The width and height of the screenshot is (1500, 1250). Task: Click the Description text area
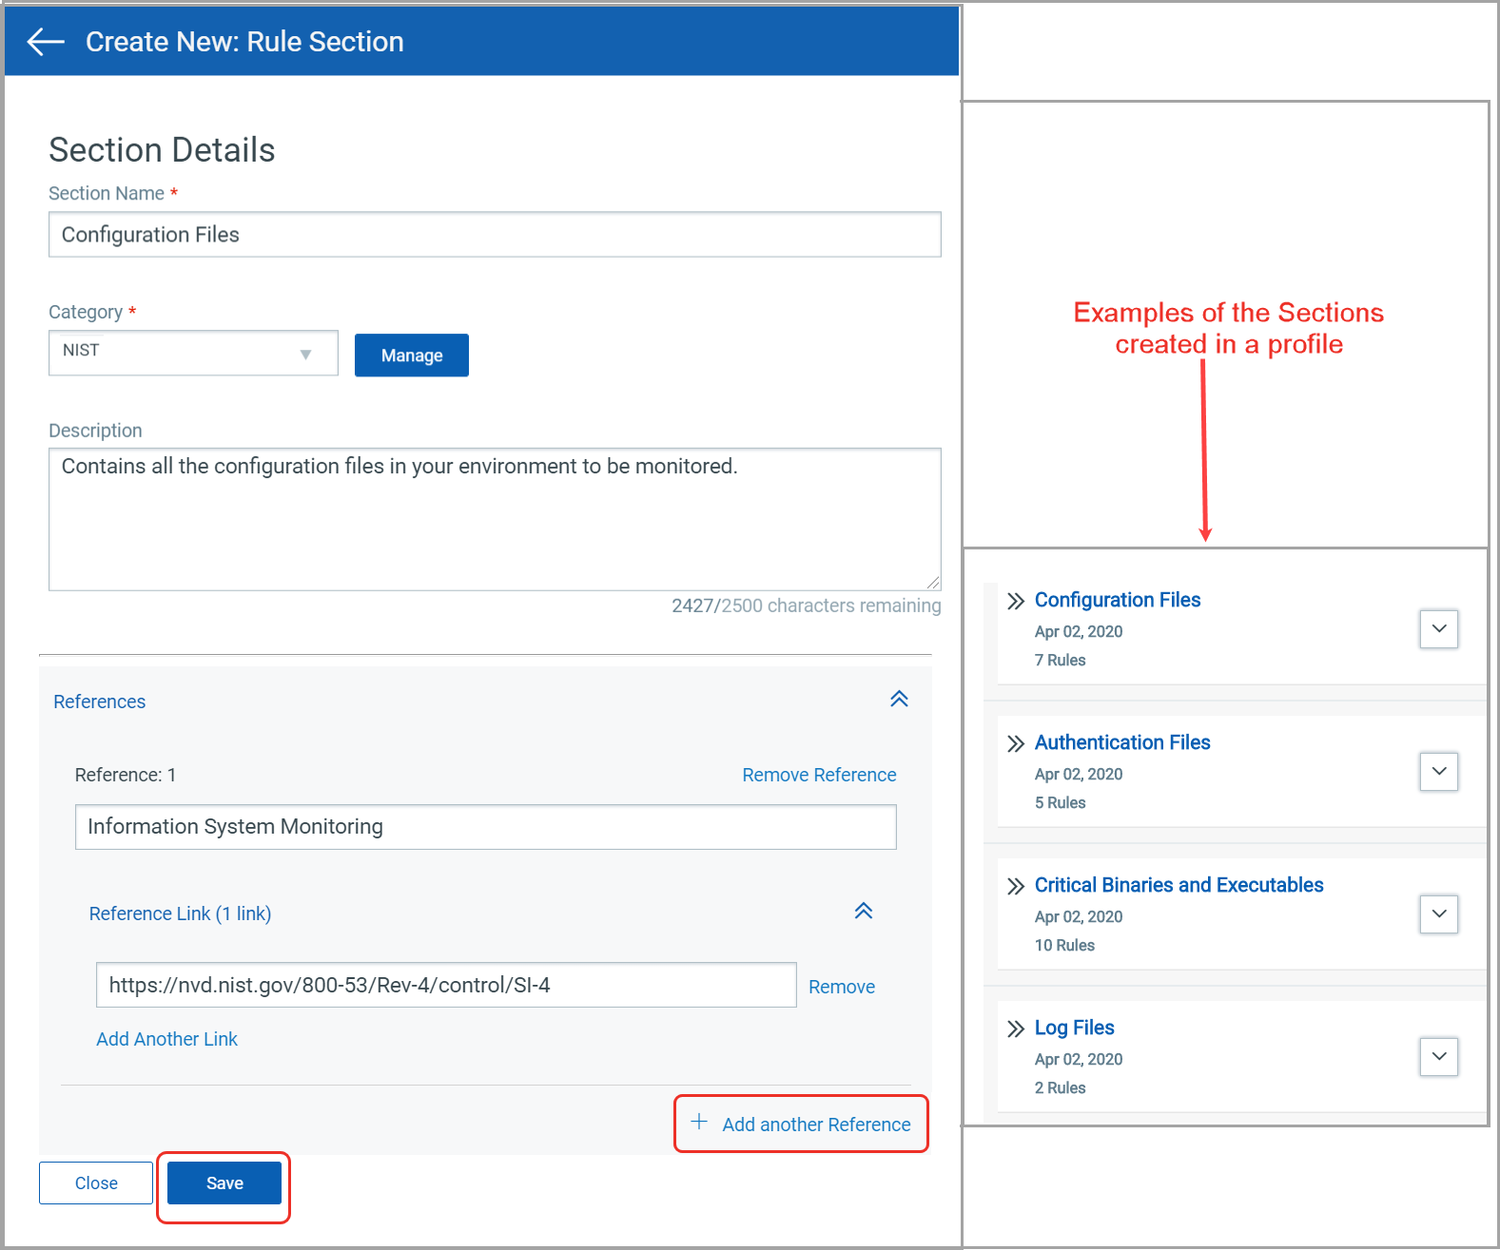(x=495, y=519)
